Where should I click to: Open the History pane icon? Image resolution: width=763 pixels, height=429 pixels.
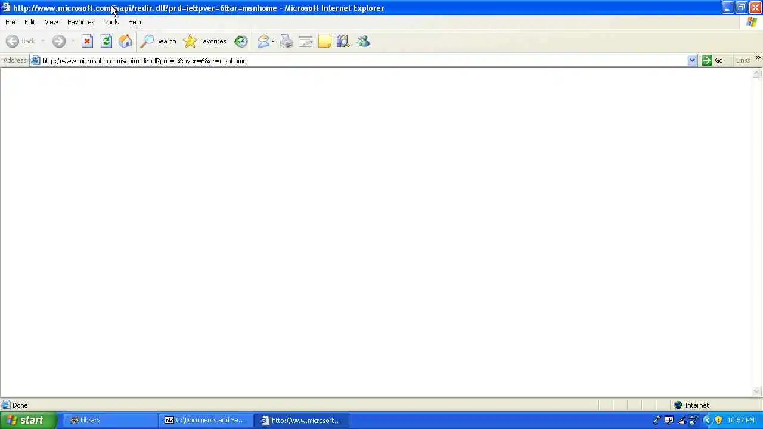point(241,41)
